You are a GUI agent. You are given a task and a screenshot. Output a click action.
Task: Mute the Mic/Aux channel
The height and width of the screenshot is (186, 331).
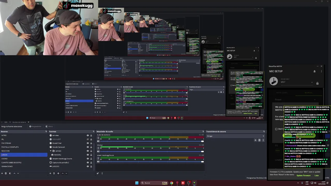point(98,151)
